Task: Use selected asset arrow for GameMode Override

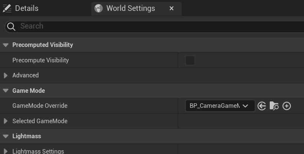Action: (x=262, y=106)
